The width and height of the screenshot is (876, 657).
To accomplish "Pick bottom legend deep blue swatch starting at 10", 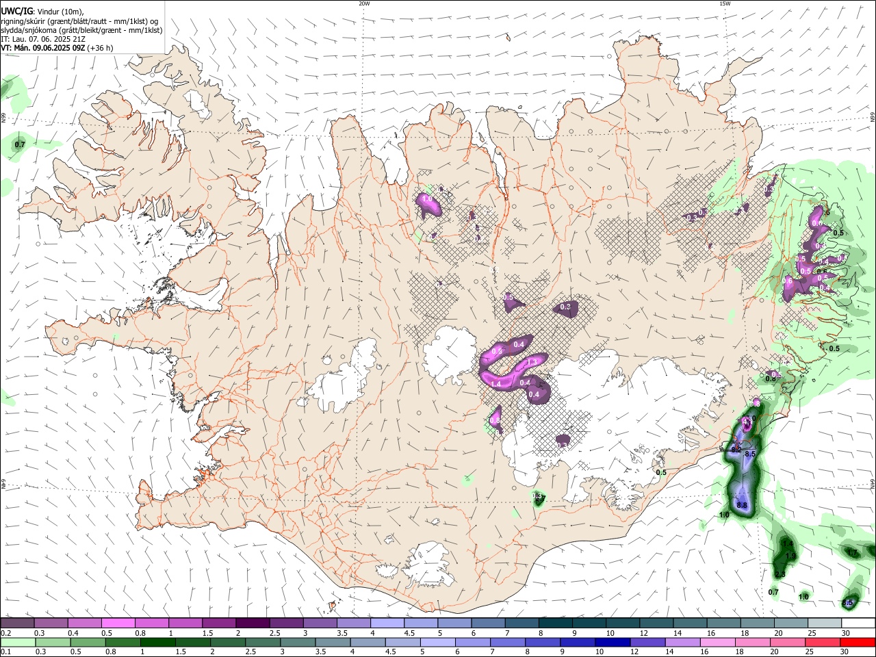I will 613,642.
